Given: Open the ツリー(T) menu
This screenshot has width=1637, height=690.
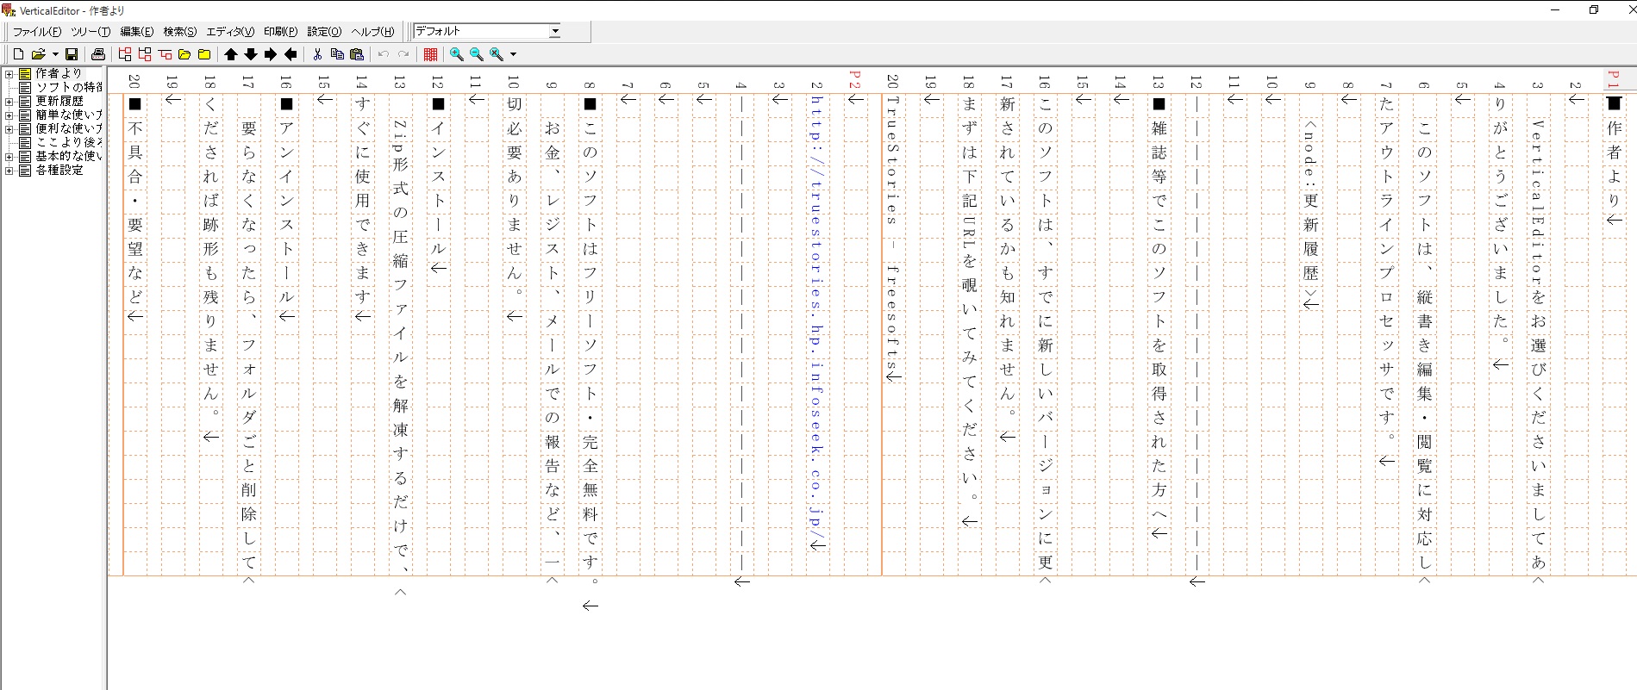Looking at the screenshot, I should 91,32.
